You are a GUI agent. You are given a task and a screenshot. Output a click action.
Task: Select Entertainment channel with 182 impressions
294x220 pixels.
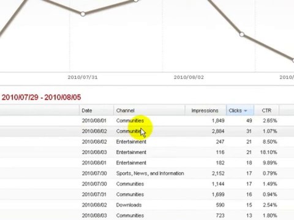[131, 163]
